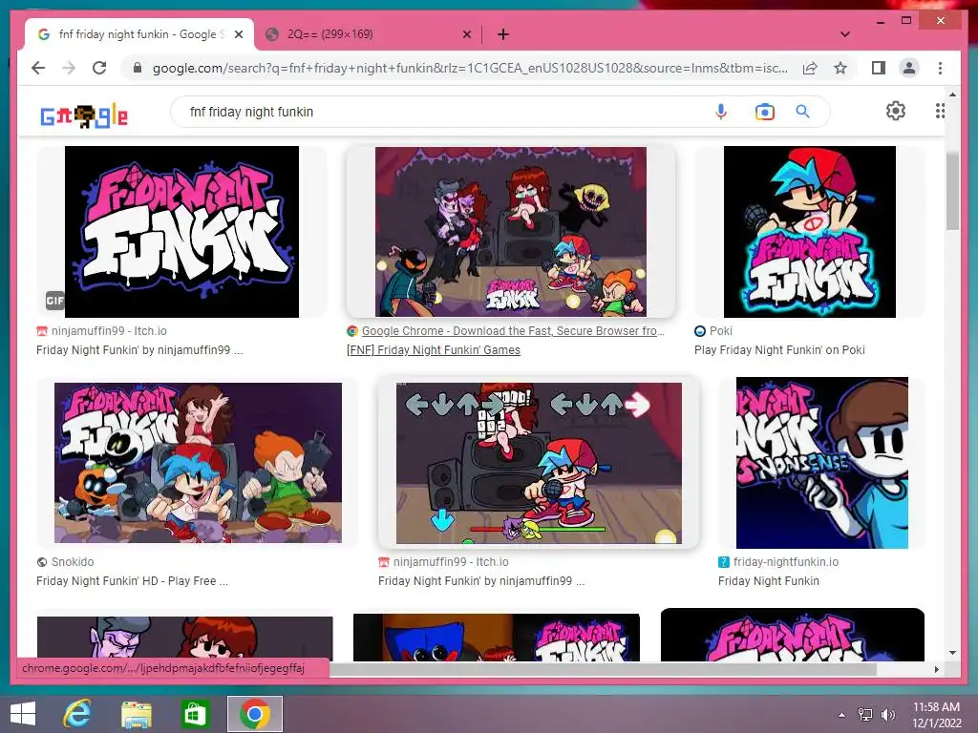Open Google Chrome - Download the Fast link
This screenshot has width=978, height=733.
513,331
